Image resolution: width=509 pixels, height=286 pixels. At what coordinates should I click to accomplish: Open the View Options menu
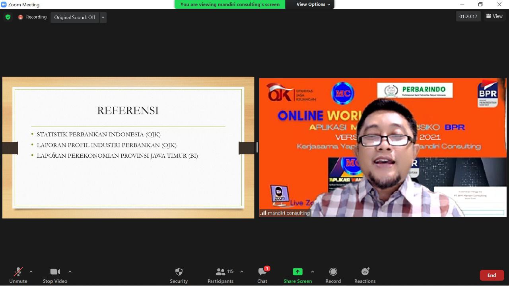click(x=313, y=4)
